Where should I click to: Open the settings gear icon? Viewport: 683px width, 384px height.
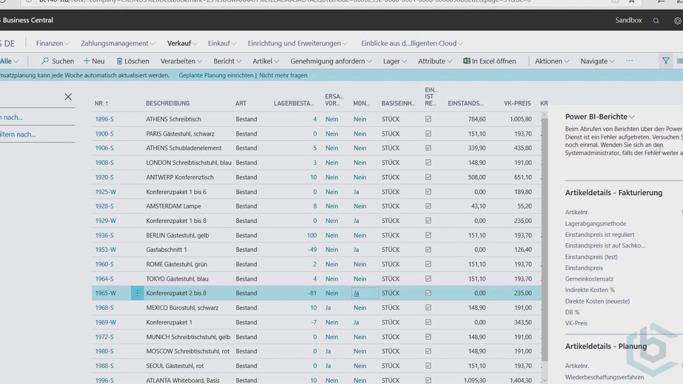pos(678,21)
